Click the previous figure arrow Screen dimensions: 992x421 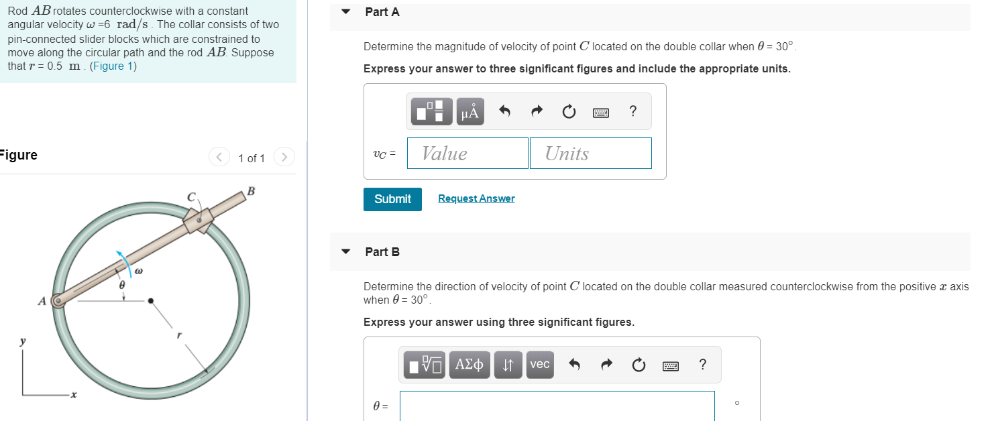tap(219, 157)
